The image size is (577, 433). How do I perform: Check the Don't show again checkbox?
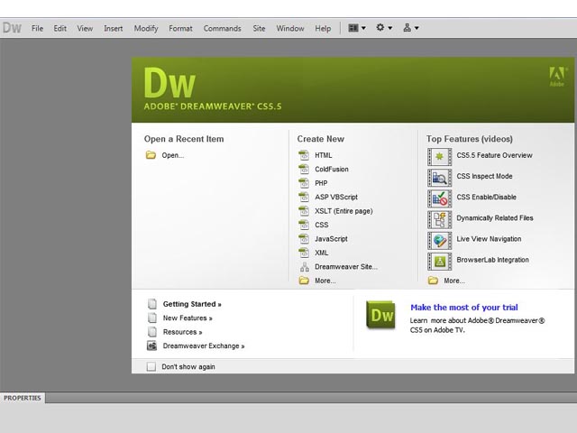(x=151, y=367)
